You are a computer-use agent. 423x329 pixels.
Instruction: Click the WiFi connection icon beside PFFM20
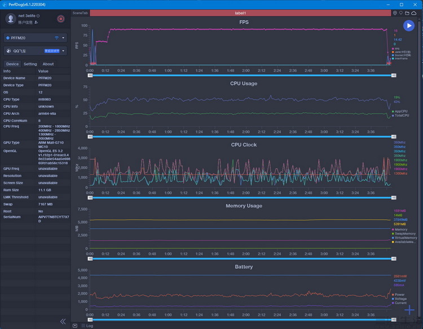tap(56, 38)
